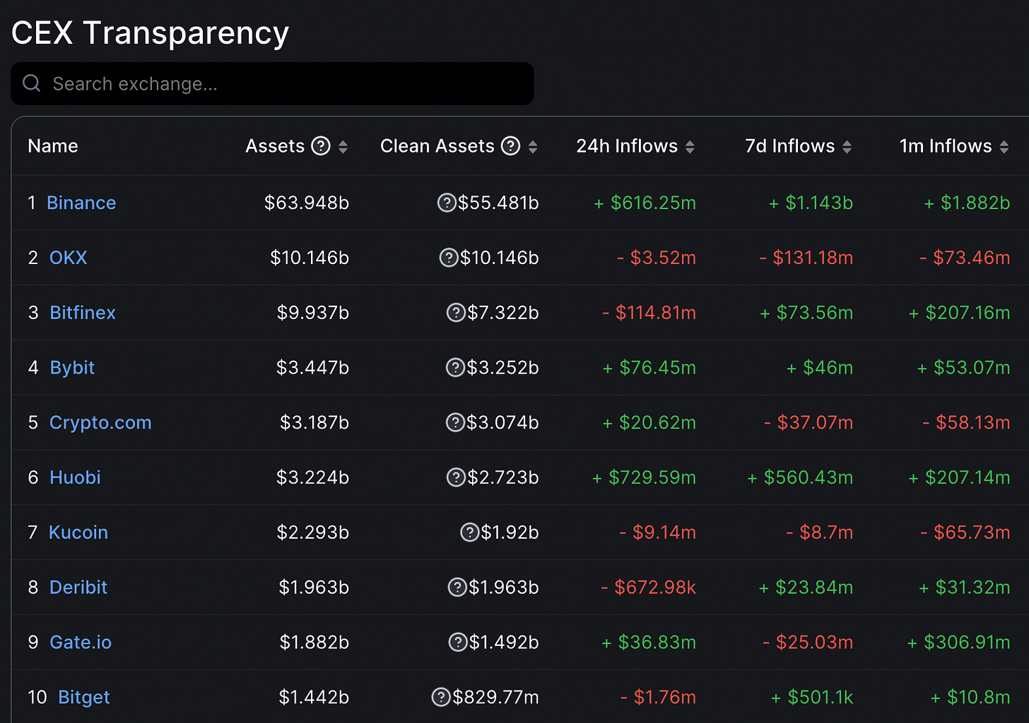Screen dimensions: 1029x723
Task: Select Bitget 7d inflow + $501.1k
Action: (x=812, y=698)
